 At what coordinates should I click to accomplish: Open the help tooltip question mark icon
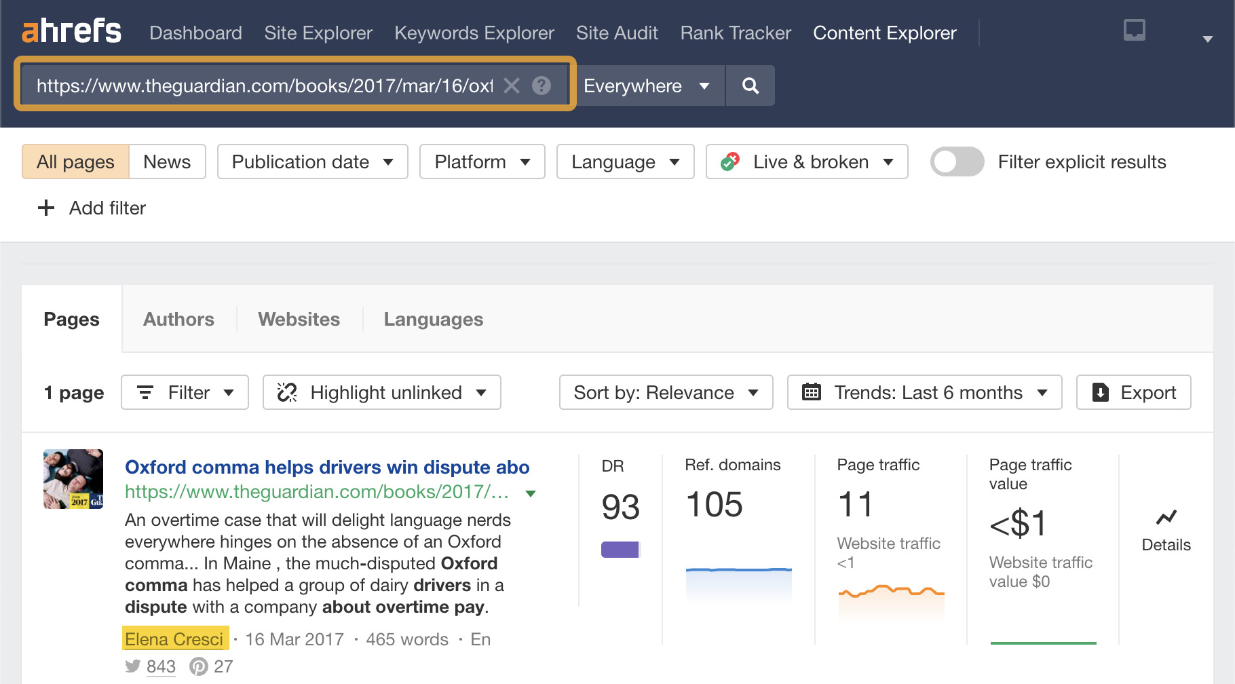click(541, 85)
